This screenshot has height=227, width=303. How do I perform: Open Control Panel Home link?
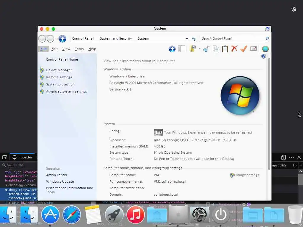tap(62, 59)
